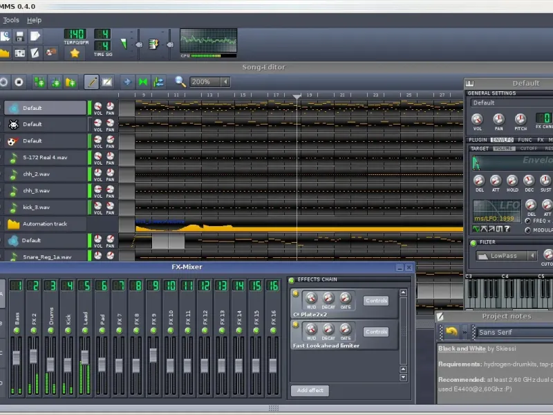Disable the C* Plate2x2 effect LED
This screenshot has width=553, height=415.
296,293
